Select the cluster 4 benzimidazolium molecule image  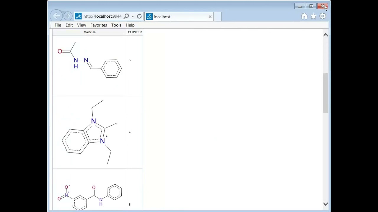90,132
